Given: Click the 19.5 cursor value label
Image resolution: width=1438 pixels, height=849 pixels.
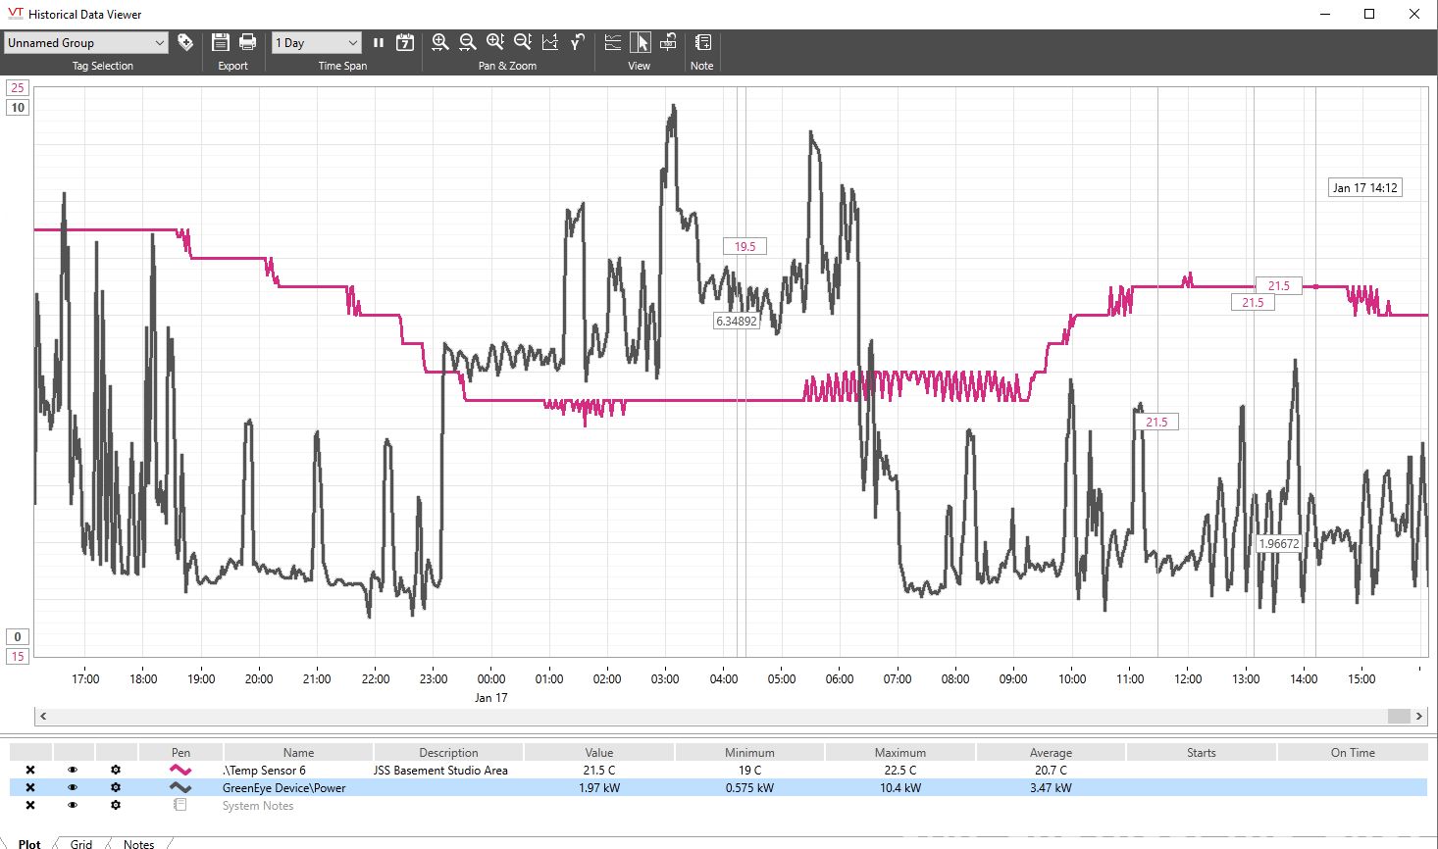Looking at the screenshot, I should pyautogui.click(x=745, y=247).
